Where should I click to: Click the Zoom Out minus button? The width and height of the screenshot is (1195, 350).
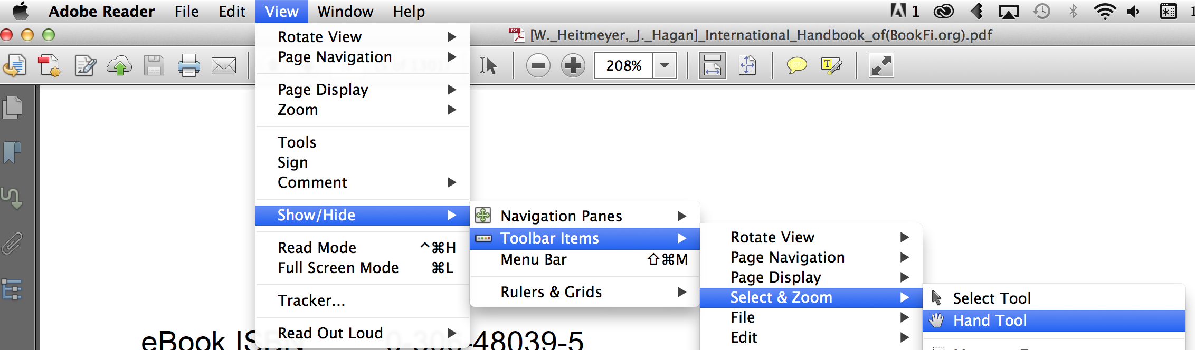click(538, 66)
